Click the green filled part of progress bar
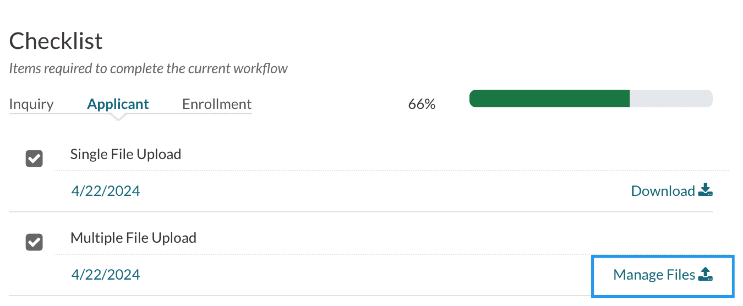Image resolution: width=743 pixels, height=306 pixels. (x=549, y=99)
